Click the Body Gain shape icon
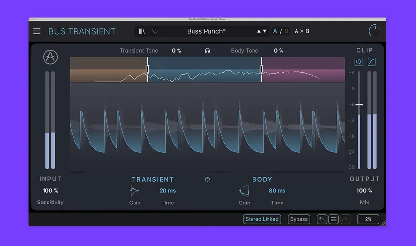Viewport: 416px width, 246px height. (244, 191)
